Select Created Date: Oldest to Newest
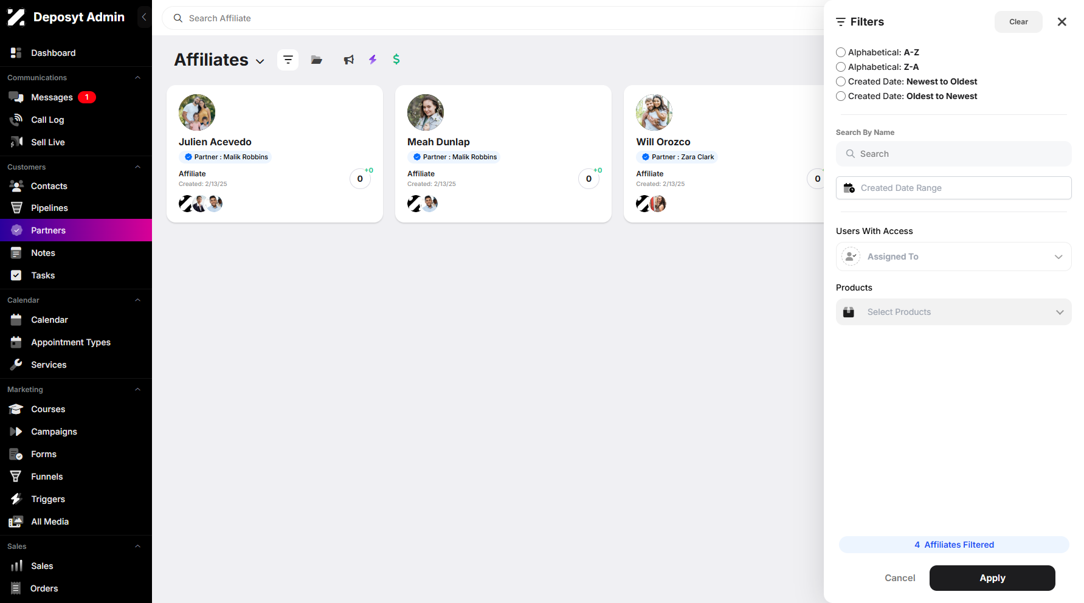Screen dimensions: 1084x603 pyautogui.click(x=841, y=96)
